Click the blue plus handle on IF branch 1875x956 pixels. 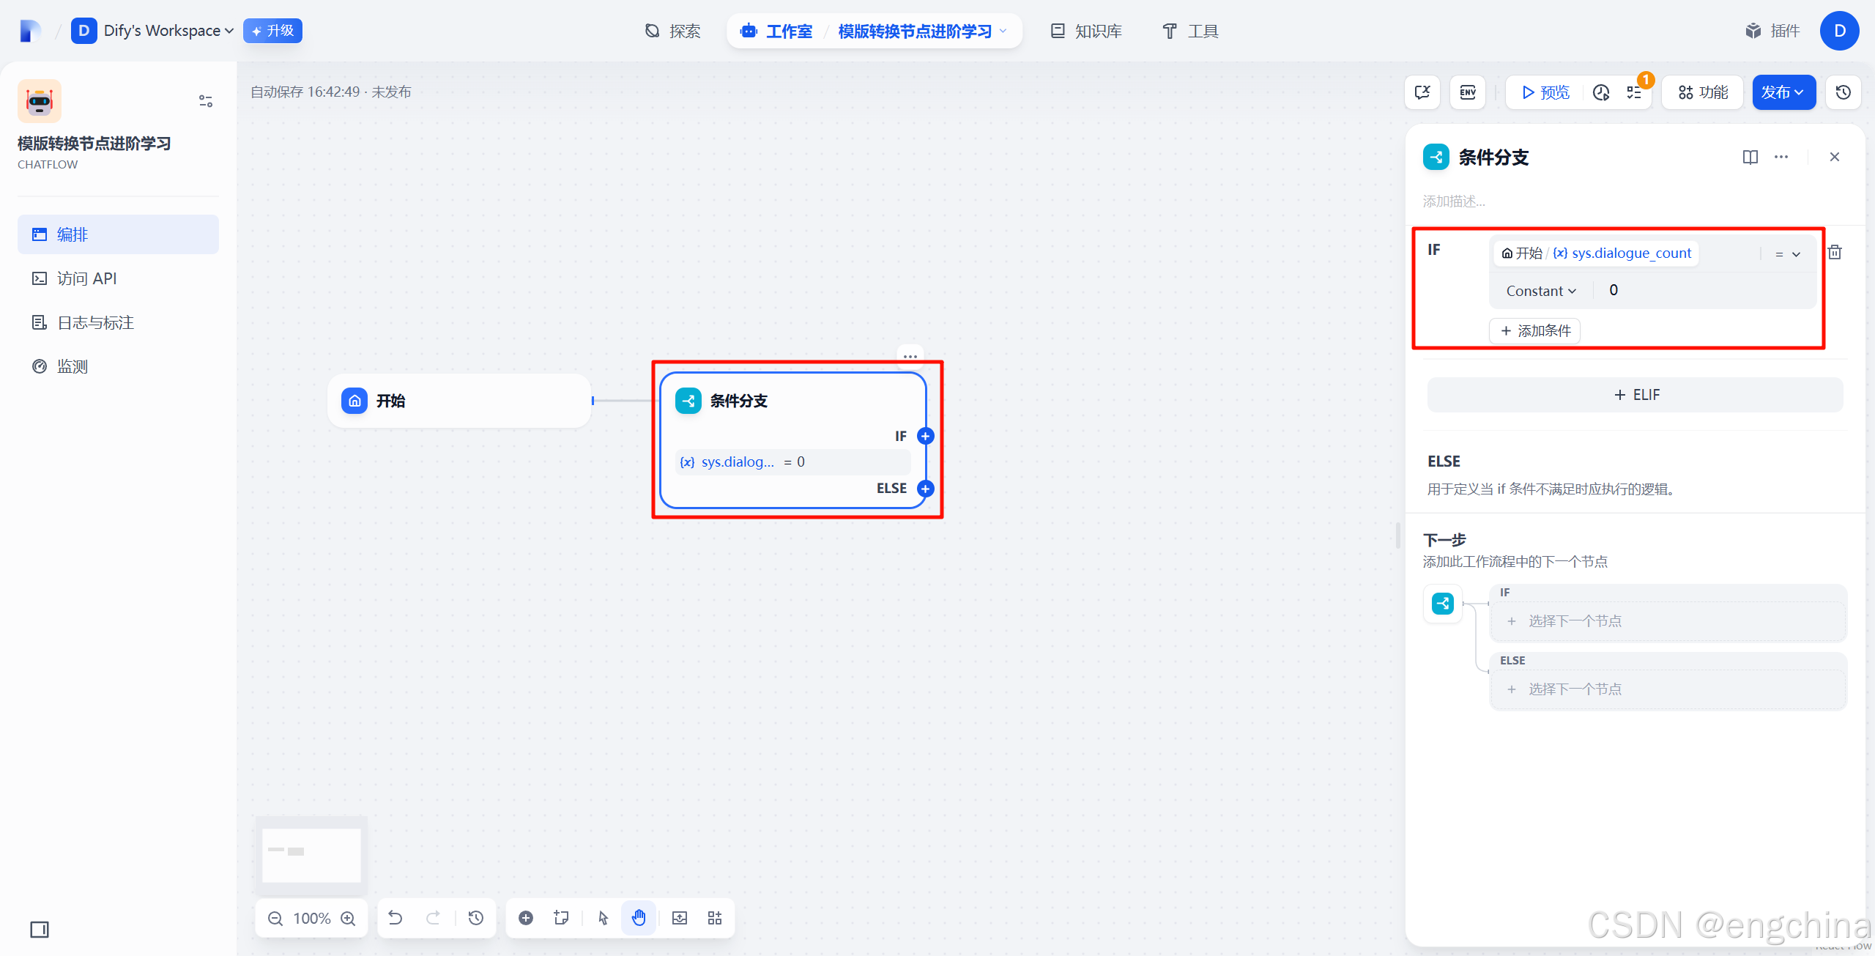click(x=926, y=436)
